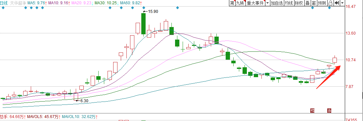
Task: Click the 叠 overlay icon
Action: pos(307,3)
